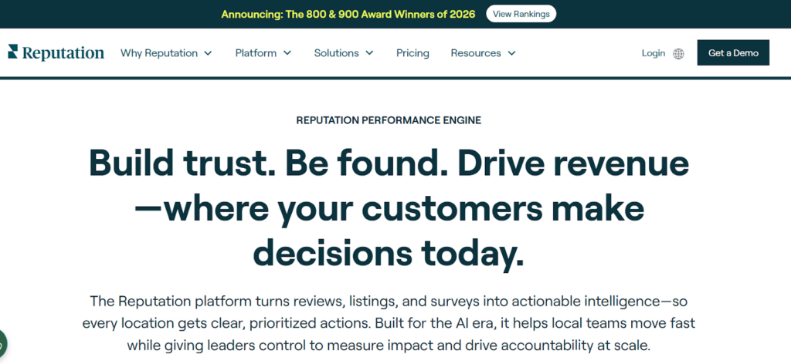Click the View Rankings button
The image size is (791, 364).
point(521,14)
